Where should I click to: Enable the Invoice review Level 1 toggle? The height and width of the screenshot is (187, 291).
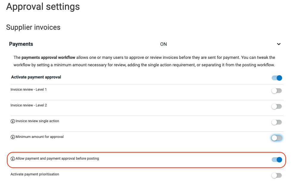tap(277, 91)
